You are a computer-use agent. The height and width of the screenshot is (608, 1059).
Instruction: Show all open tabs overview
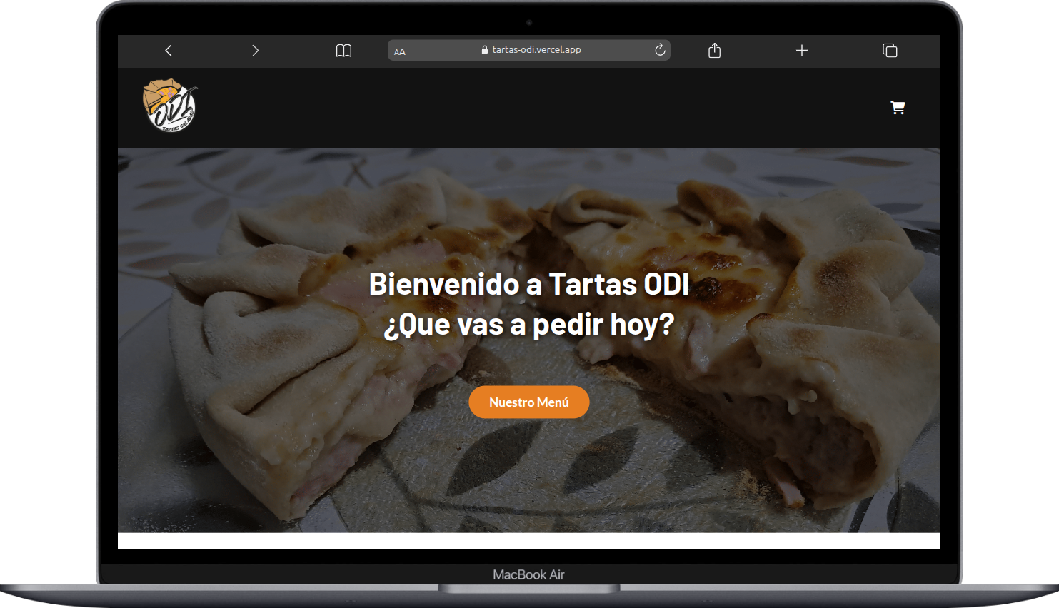(x=890, y=50)
